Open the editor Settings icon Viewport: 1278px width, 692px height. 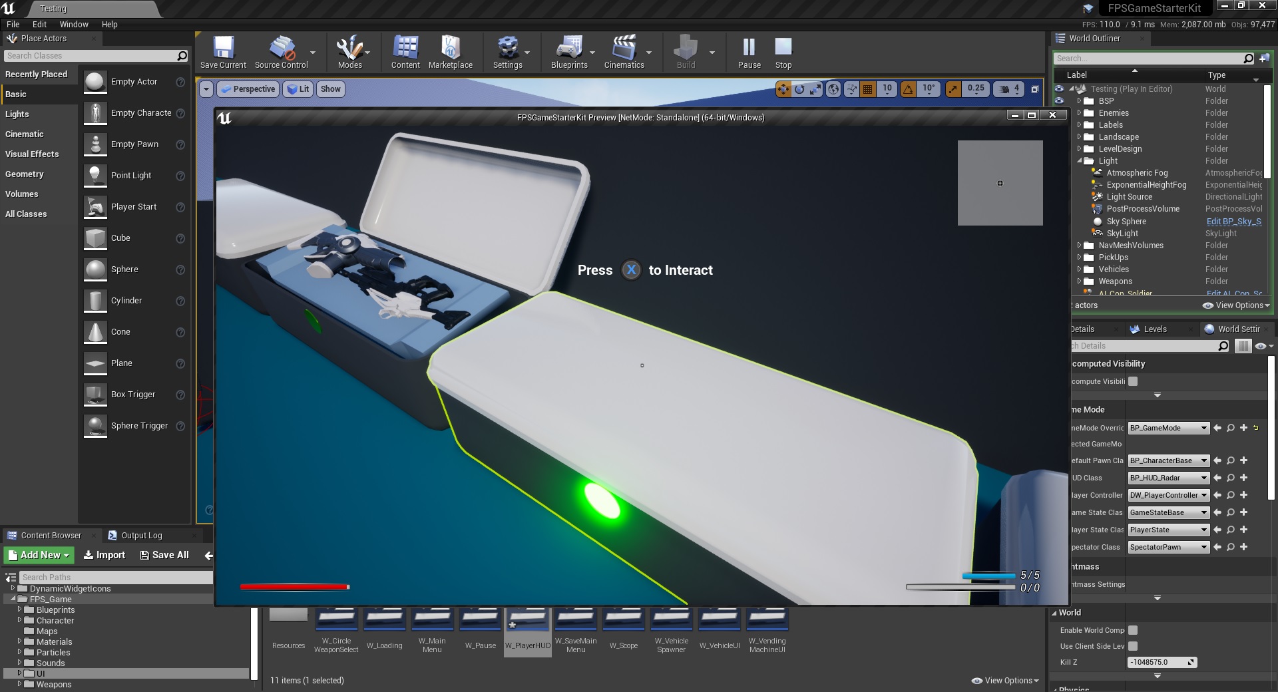507,52
